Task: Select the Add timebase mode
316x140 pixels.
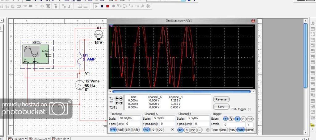Action: pyautogui.click(x=120, y=130)
